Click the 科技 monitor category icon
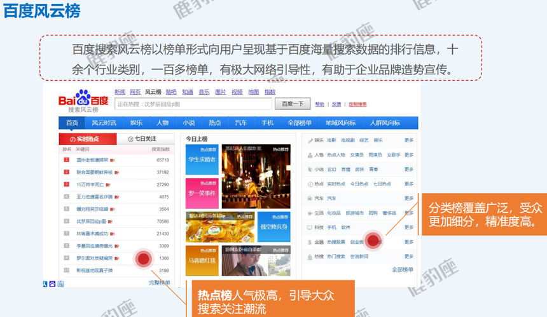Viewport: 547px width, 317px height. (x=310, y=228)
